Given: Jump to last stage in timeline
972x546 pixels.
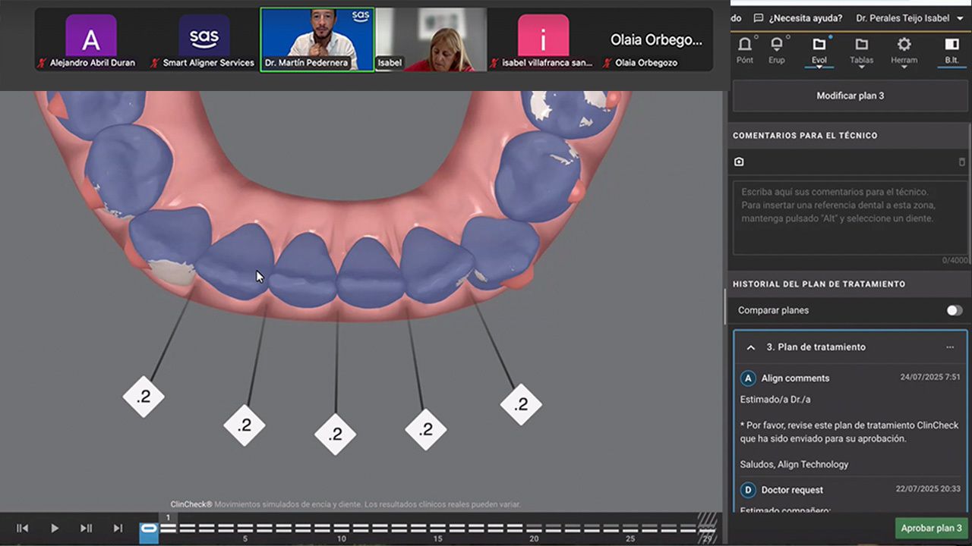Looking at the screenshot, I should pyautogui.click(x=118, y=528).
